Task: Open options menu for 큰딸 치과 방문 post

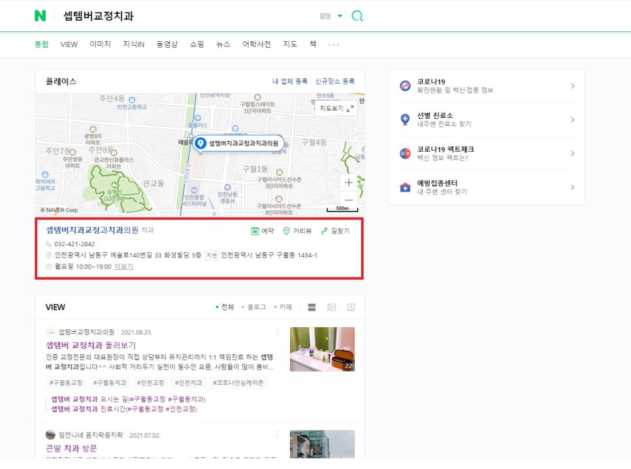Action: point(277,435)
